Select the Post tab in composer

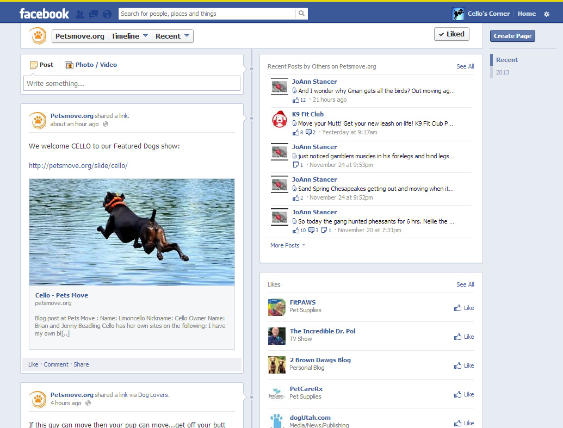(42, 65)
